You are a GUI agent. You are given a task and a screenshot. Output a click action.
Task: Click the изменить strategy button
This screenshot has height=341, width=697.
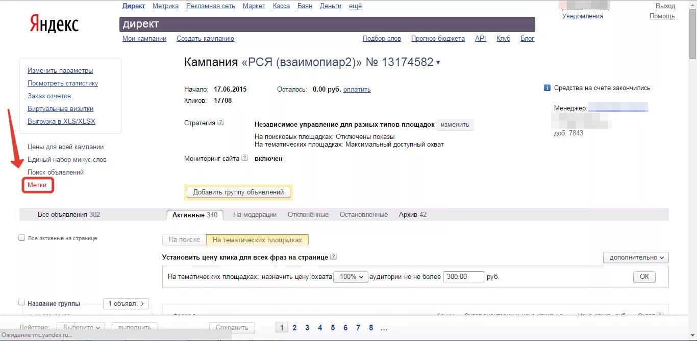(x=455, y=125)
